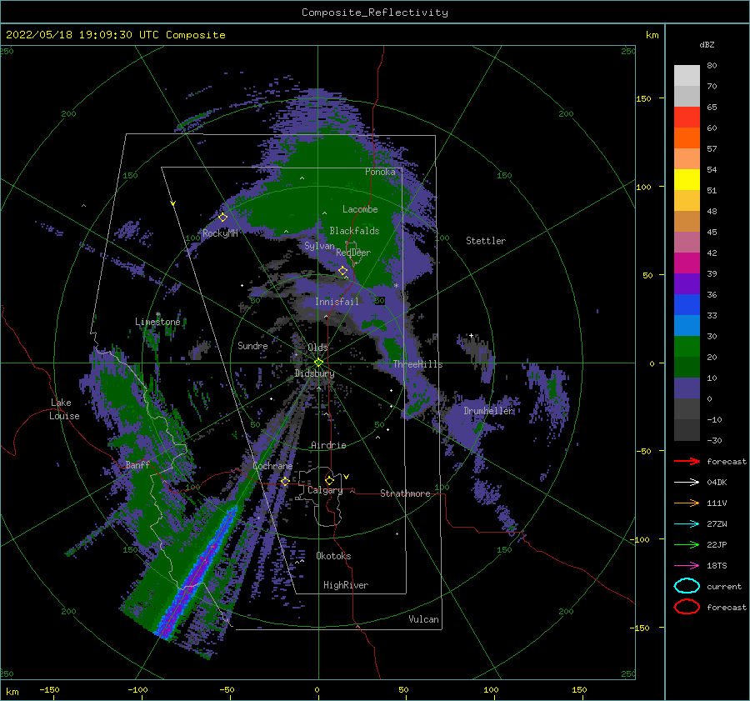Click the HighRiver city label
Screen dimensions: 750x701
(x=346, y=585)
